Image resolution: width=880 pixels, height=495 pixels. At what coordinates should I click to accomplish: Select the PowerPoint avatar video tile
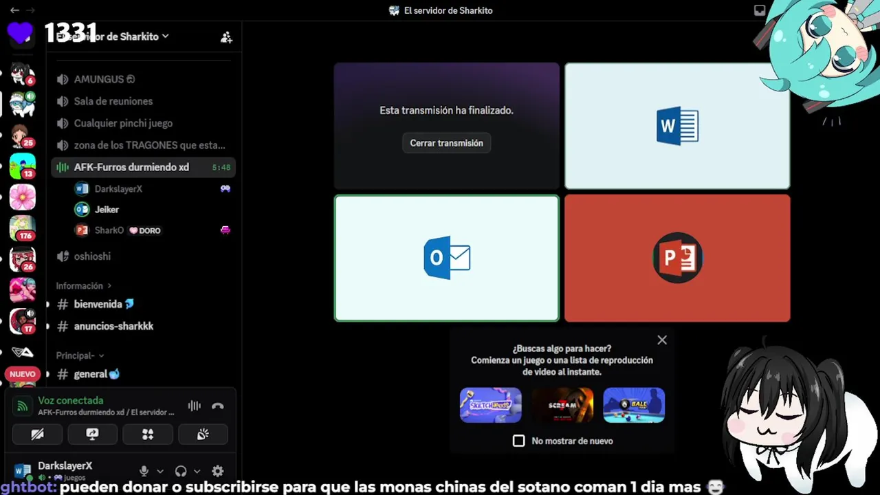(677, 258)
